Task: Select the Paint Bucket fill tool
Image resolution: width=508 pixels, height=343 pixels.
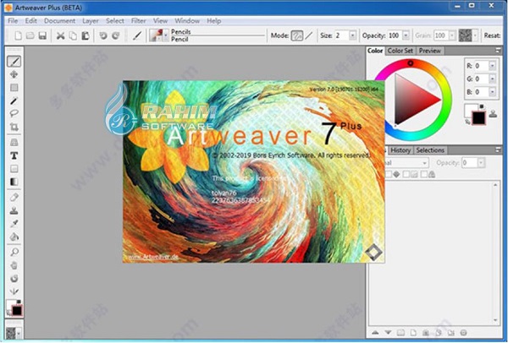Action: (14, 237)
